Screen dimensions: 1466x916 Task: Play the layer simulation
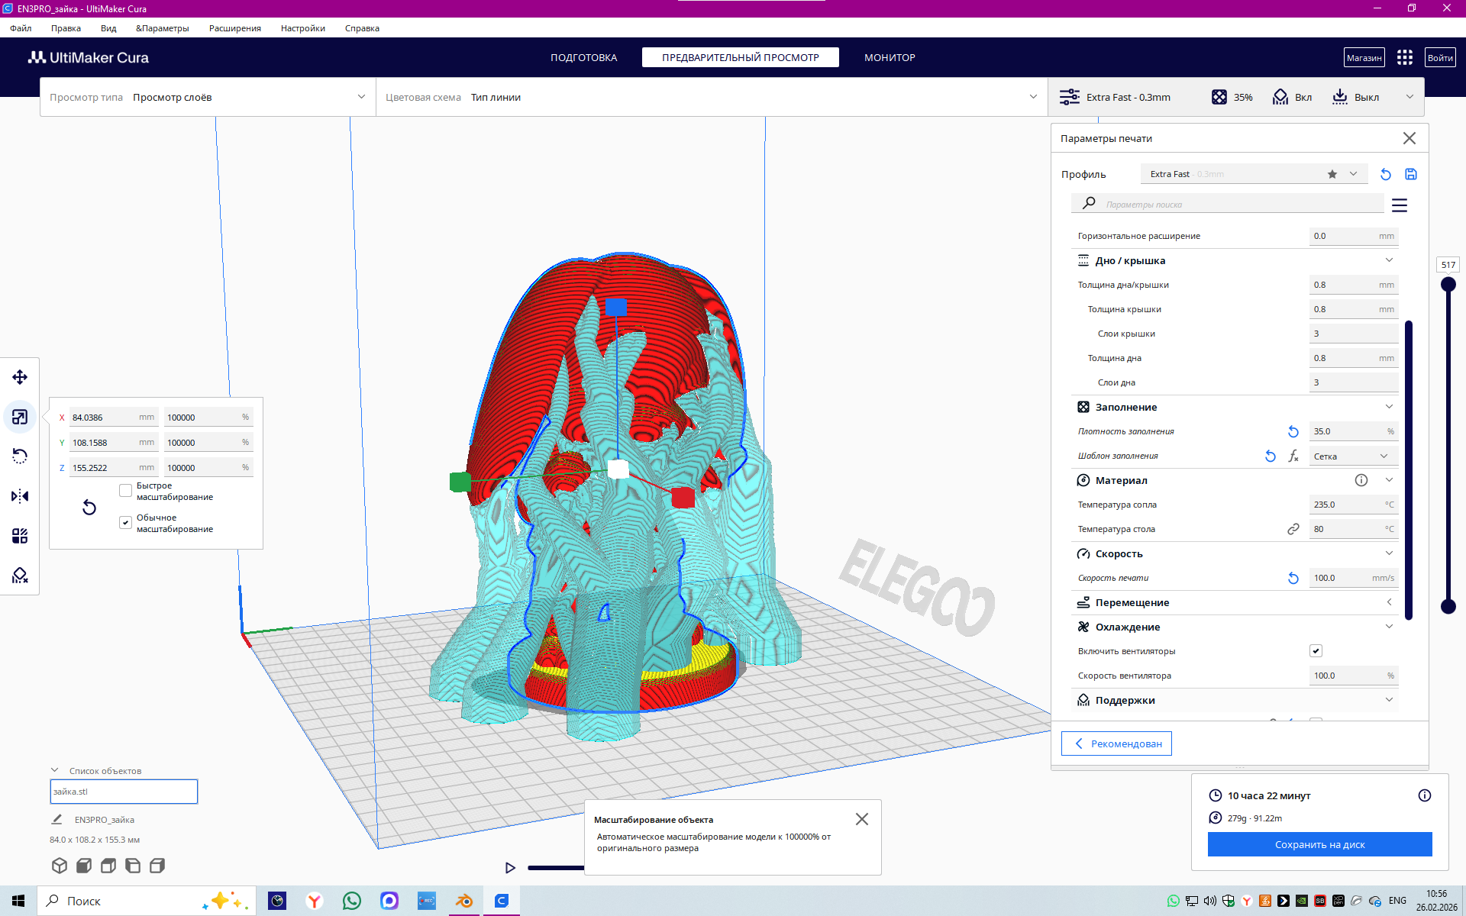(x=510, y=868)
